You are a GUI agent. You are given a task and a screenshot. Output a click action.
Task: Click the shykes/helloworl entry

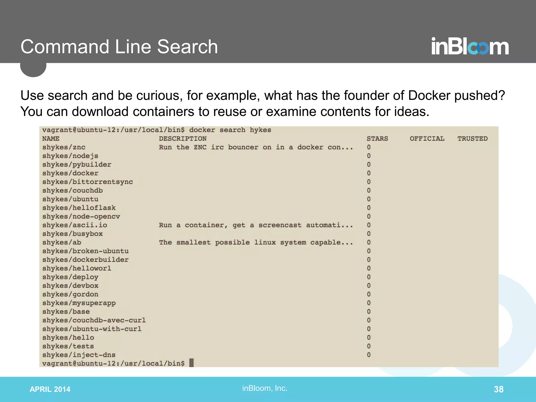77,268
